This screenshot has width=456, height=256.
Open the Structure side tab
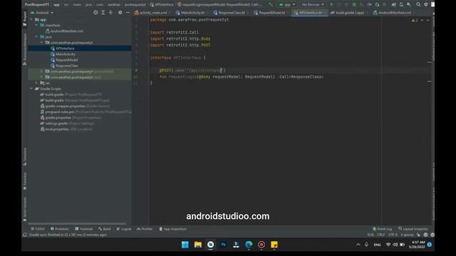(x=25, y=156)
